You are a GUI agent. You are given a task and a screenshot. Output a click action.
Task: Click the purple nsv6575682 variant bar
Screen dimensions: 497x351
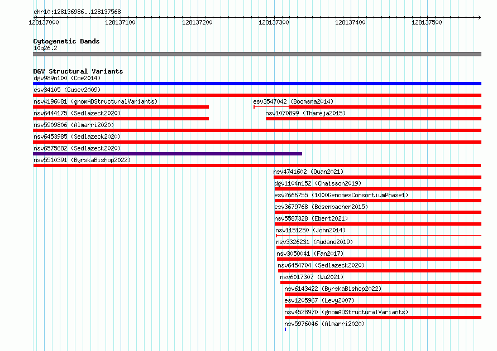coord(168,154)
